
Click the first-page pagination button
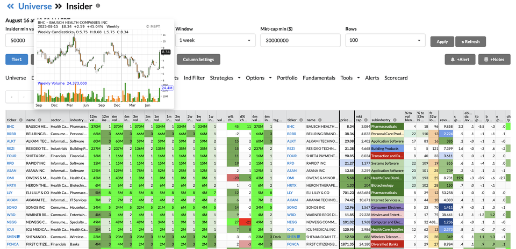point(12,97)
